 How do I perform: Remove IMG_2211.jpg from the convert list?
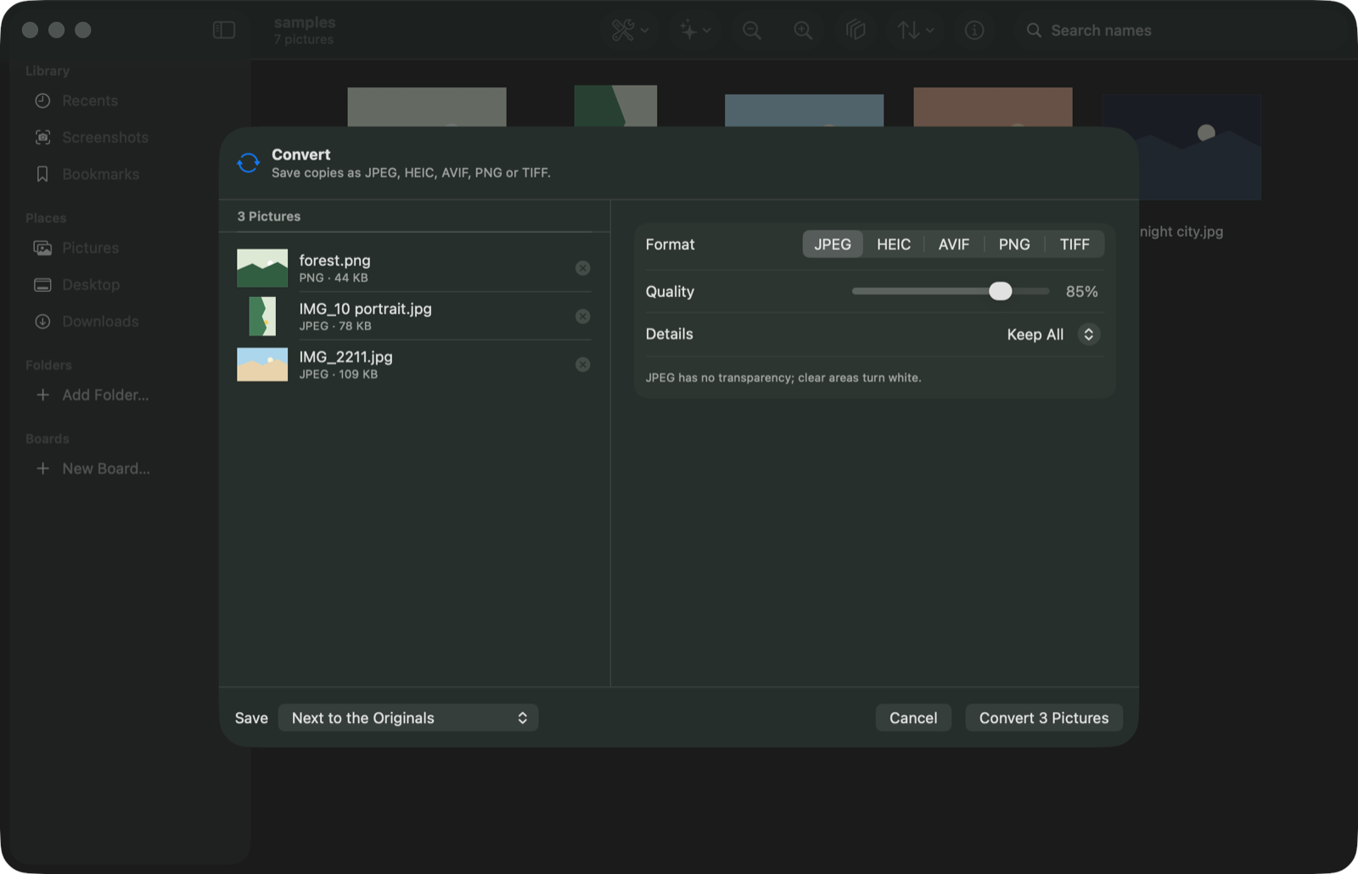pos(582,365)
